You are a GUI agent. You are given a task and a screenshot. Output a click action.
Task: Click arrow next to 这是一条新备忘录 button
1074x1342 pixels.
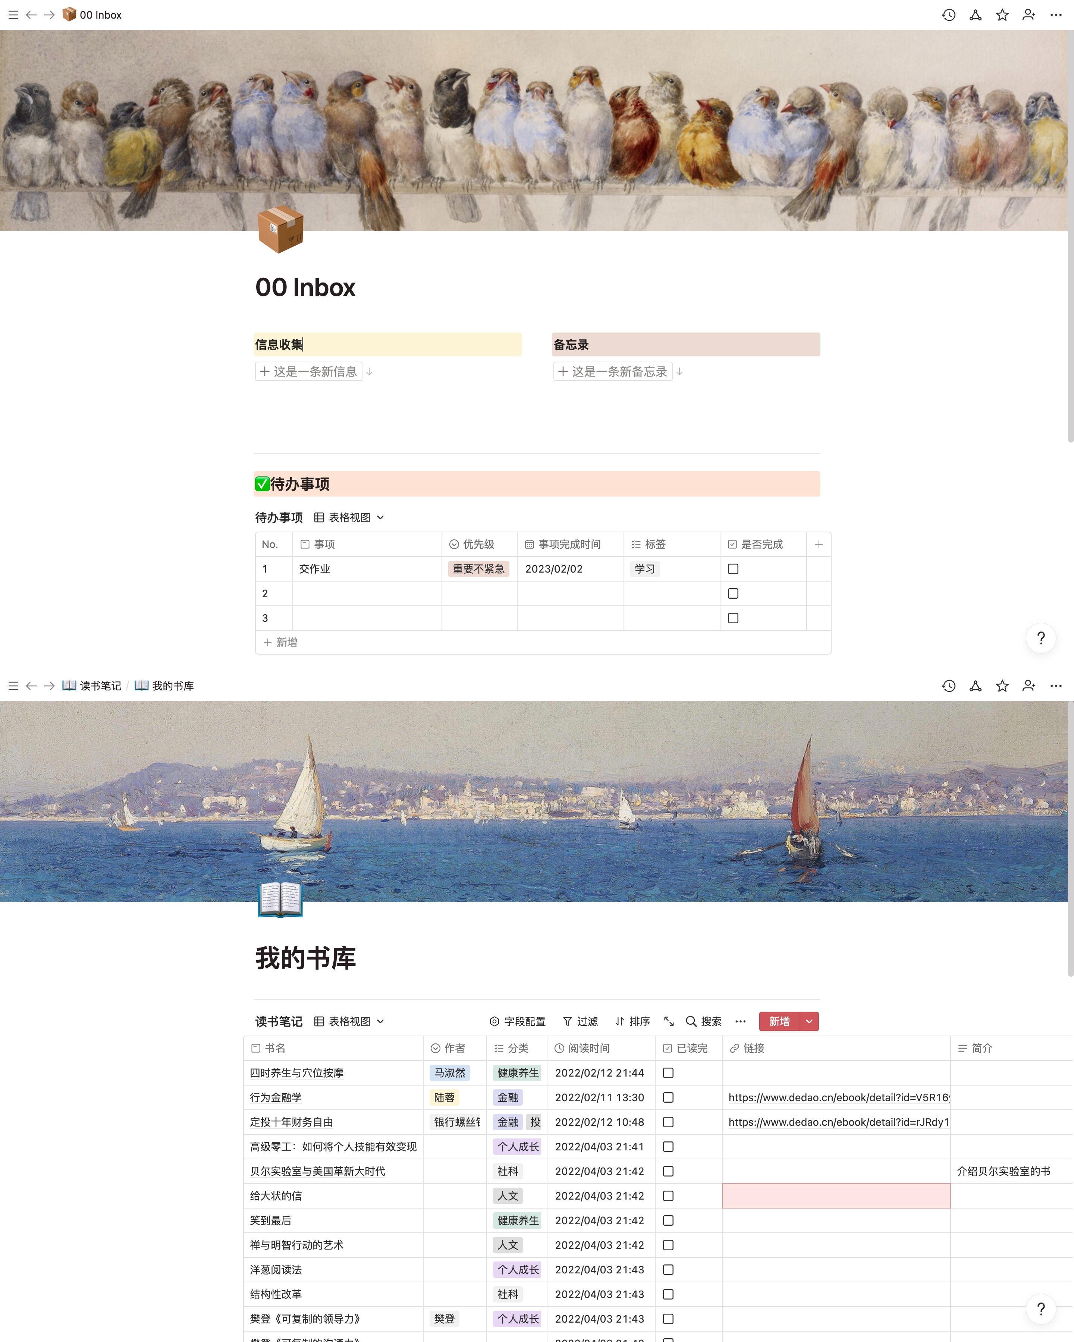679,372
